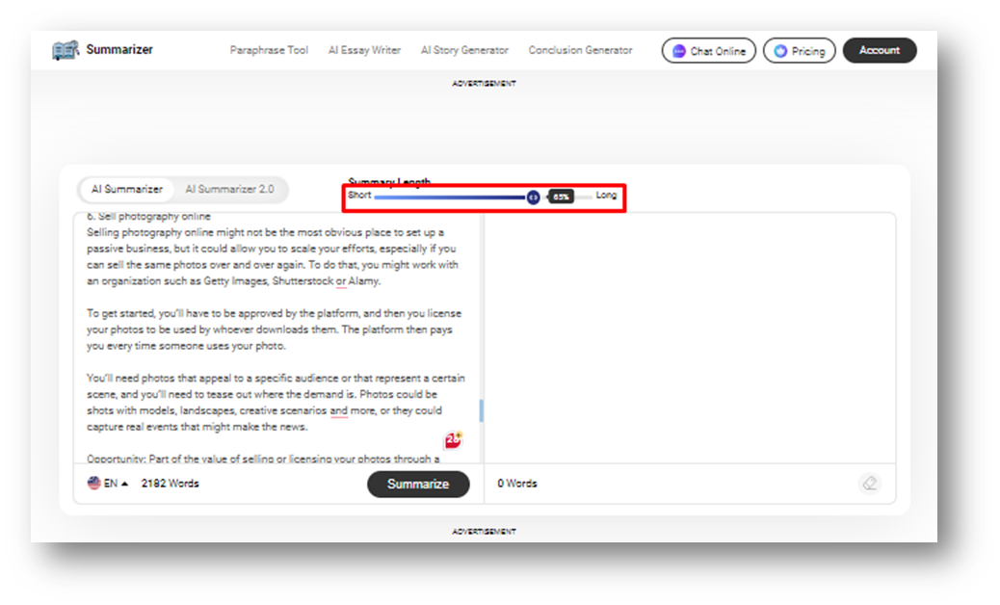The image size is (1000, 605).
Task: Open the AI Essay Writer page
Action: (x=364, y=50)
